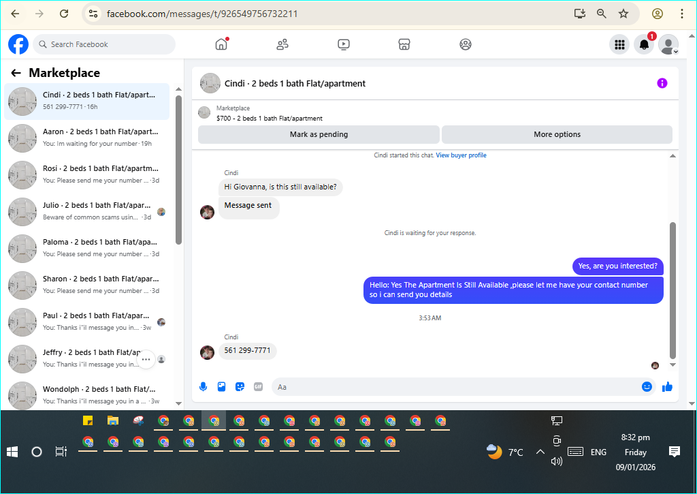Image resolution: width=697 pixels, height=494 pixels.
Task: Open Task View on taskbar
Action: click(x=61, y=452)
